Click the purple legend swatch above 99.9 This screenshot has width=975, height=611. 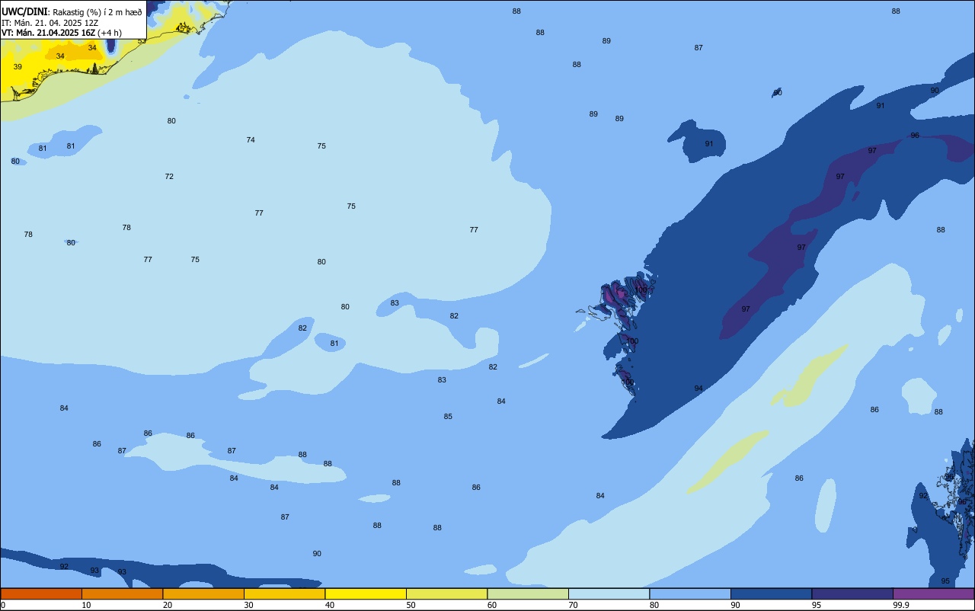click(x=933, y=593)
